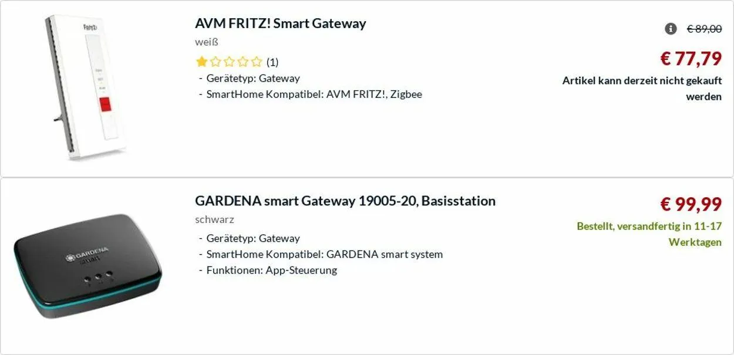Open the GARDENA smart Gateway 19005-20 title
Image resolution: width=734 pixels, height=355 pixels.
coord(345,201)
